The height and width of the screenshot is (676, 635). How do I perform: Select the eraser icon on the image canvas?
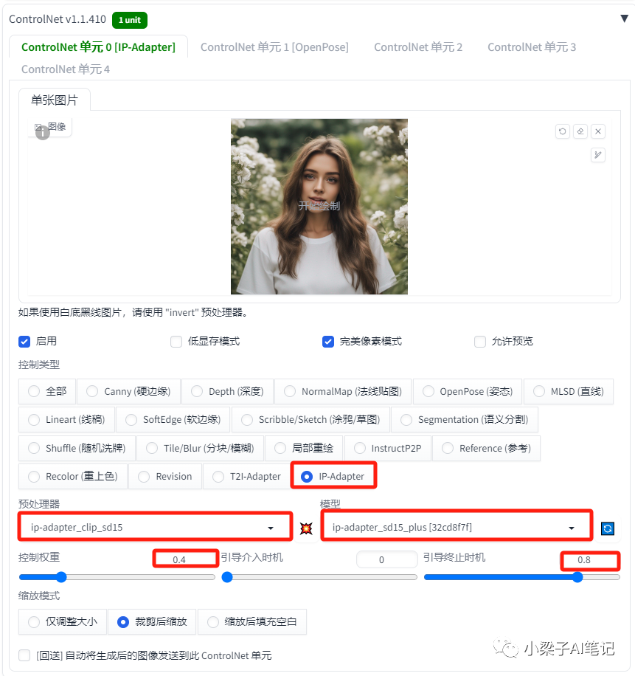(x=580, y=131)
